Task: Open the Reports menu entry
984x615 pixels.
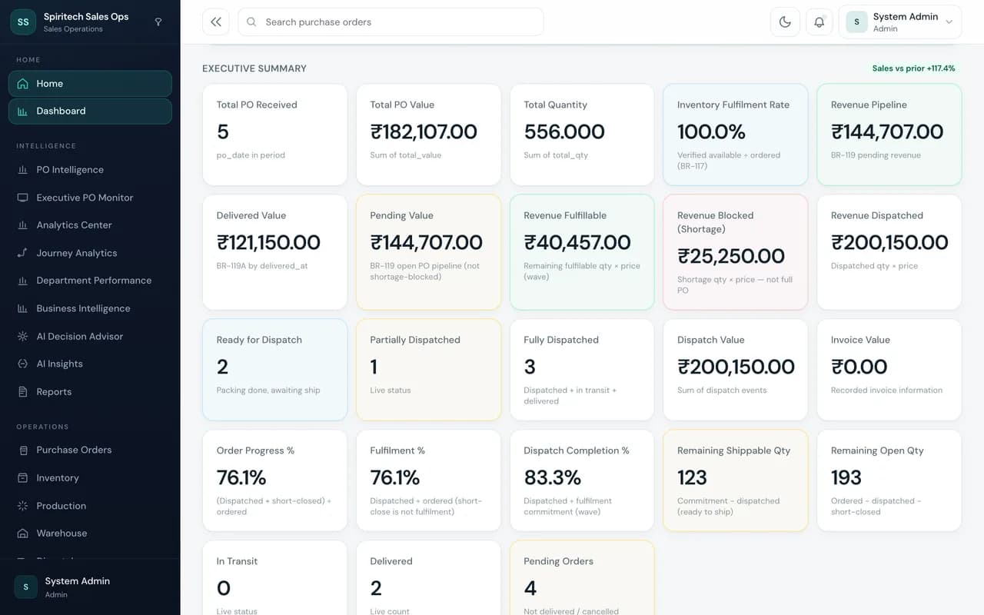Action: 90,392
